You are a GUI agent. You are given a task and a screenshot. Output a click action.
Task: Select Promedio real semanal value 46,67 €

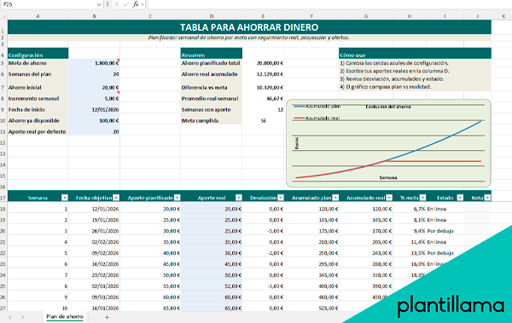263,99
